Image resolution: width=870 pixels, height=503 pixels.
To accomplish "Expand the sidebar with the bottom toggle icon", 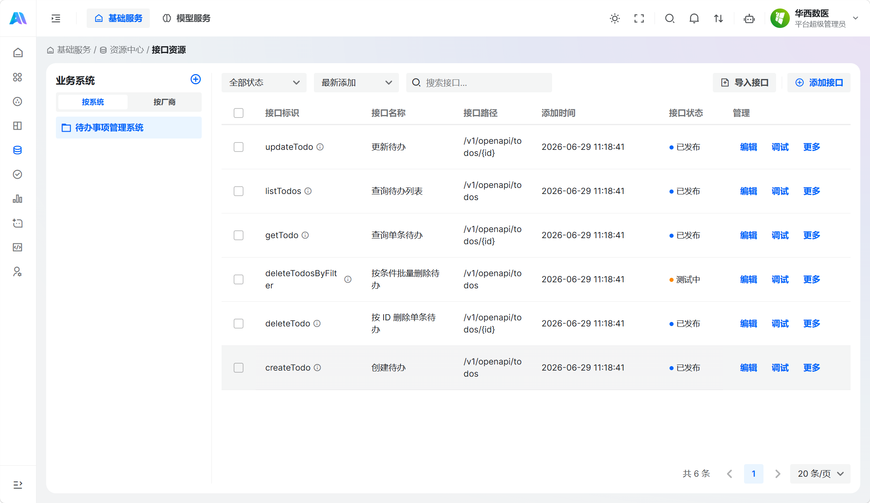I will [x=18, y=485].
